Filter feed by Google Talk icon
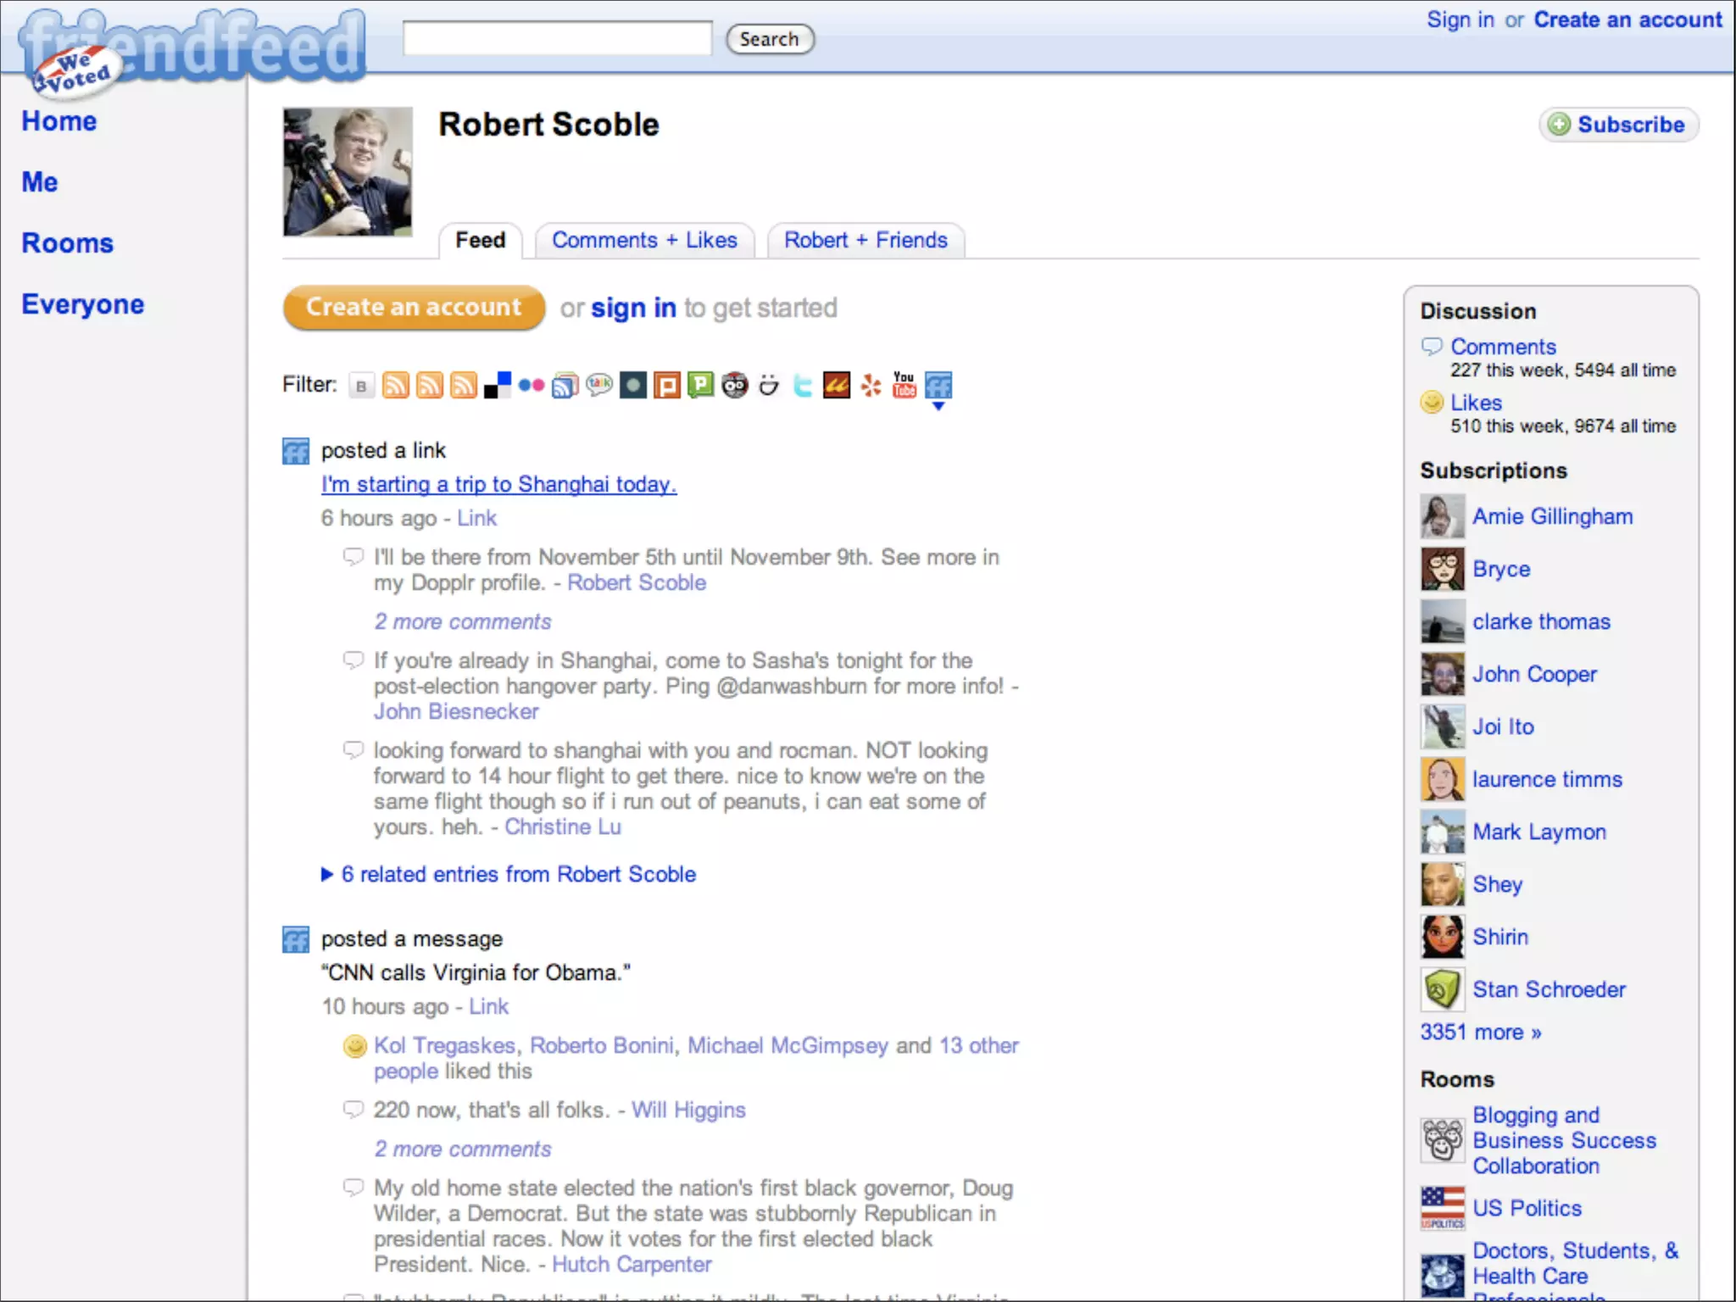This screenshot has width=1736, height=1302. [x=599, y=386]
